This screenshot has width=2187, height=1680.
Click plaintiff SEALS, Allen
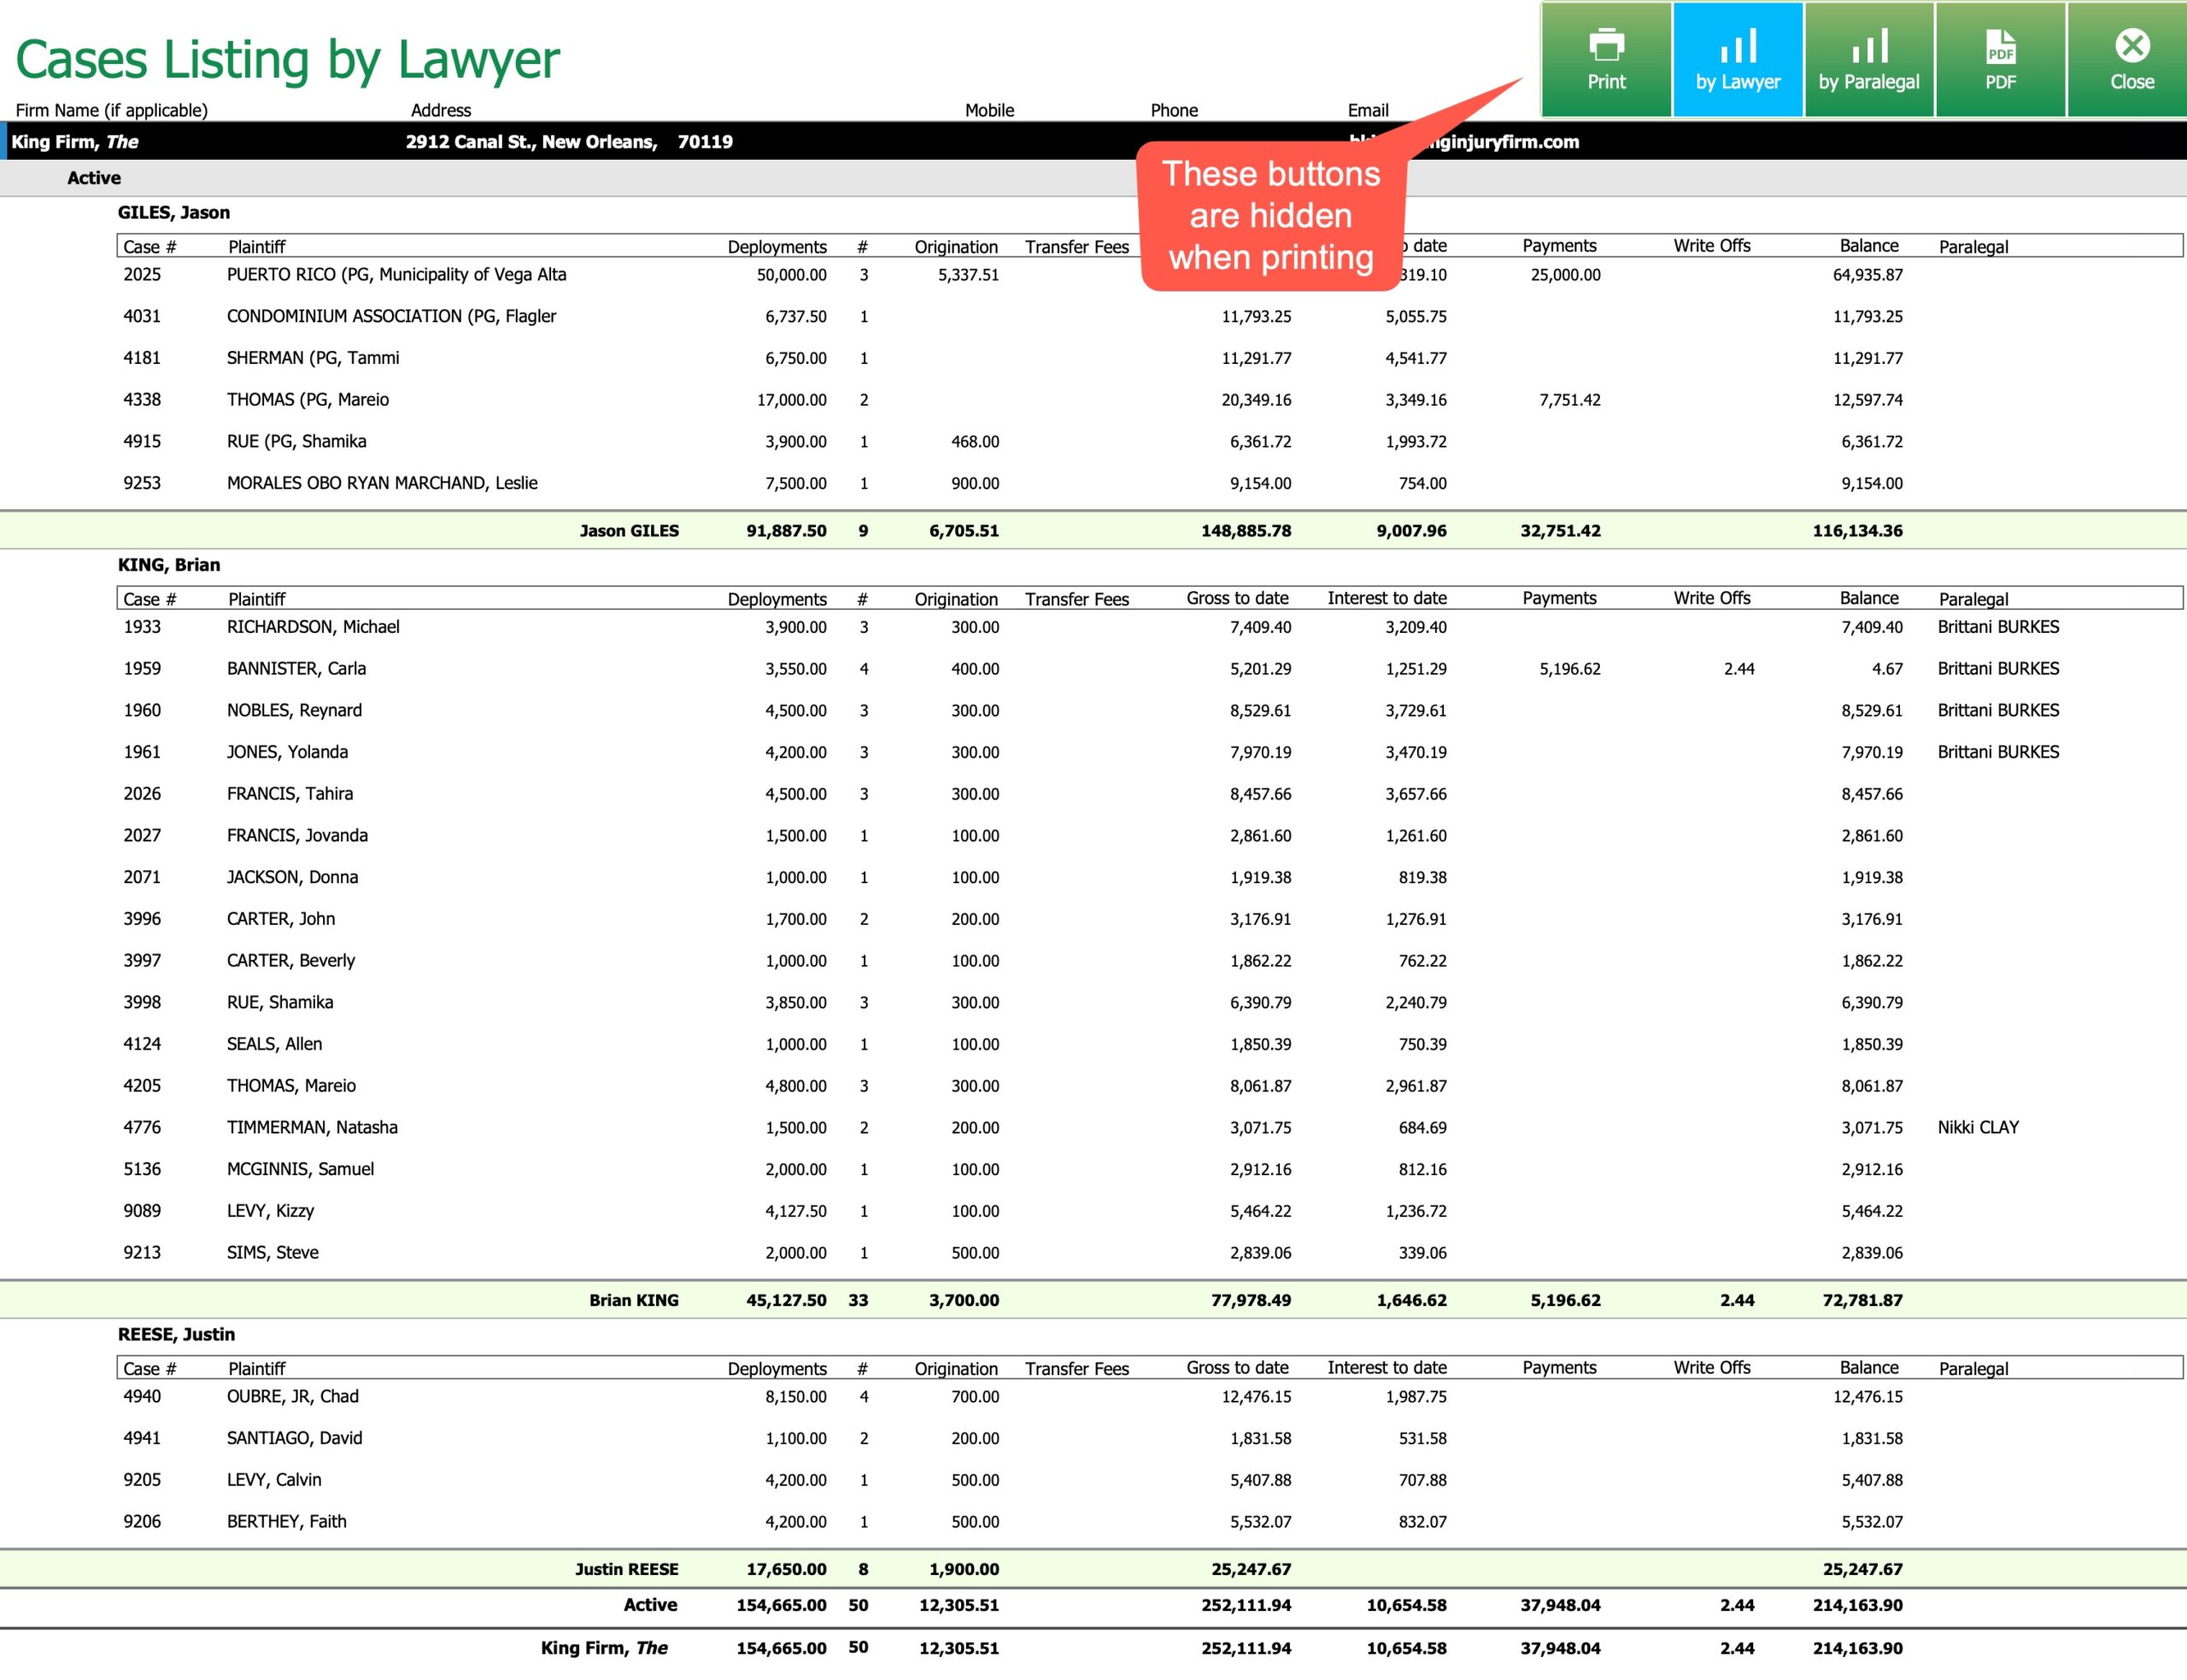coord(274,1044)
